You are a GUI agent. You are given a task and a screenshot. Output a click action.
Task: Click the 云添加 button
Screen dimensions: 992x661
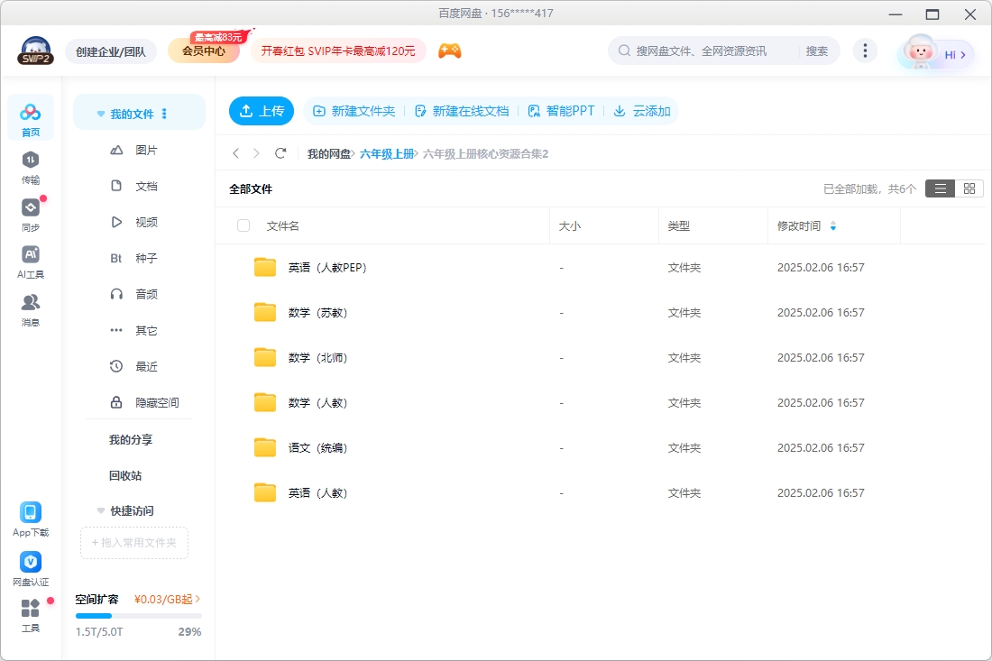click(642, 111)
